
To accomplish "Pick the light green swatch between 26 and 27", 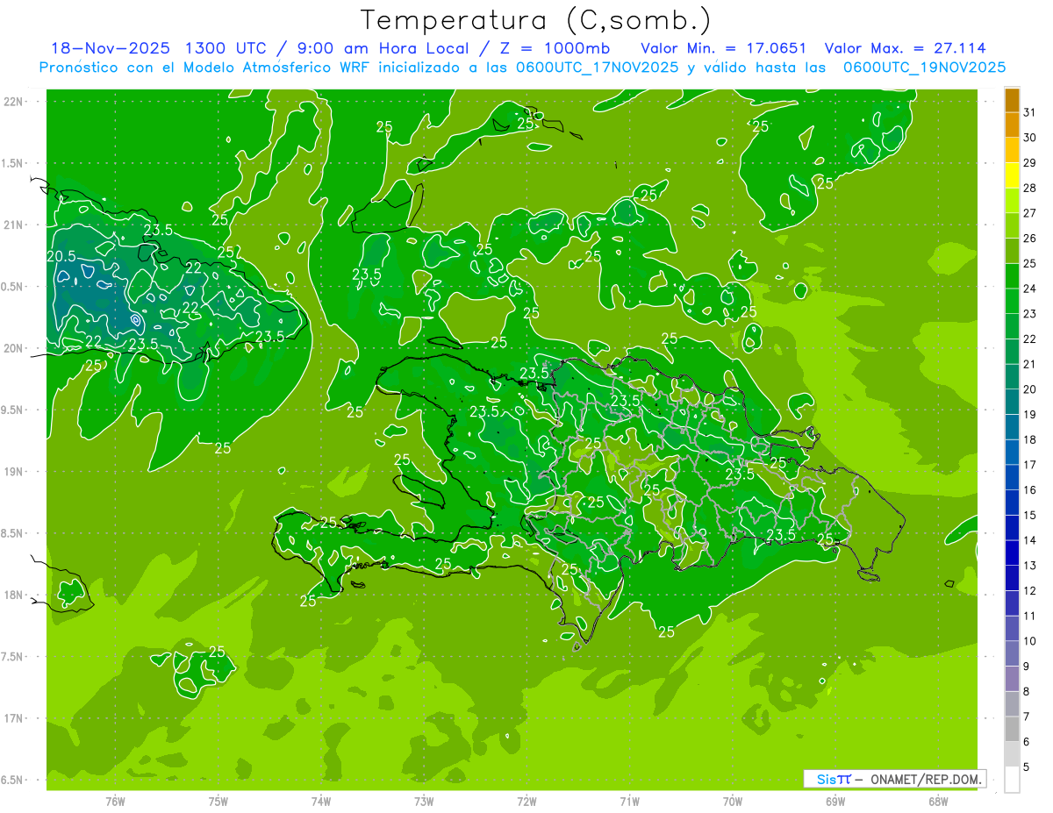I will tap(1012, 226).
